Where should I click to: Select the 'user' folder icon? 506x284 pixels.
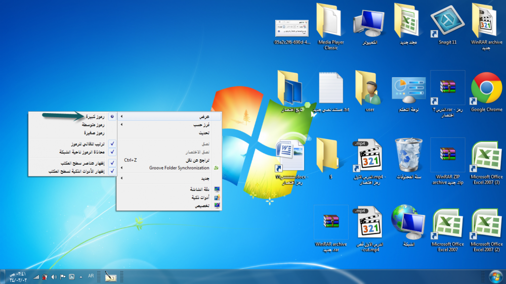click(x=369, y=89)
